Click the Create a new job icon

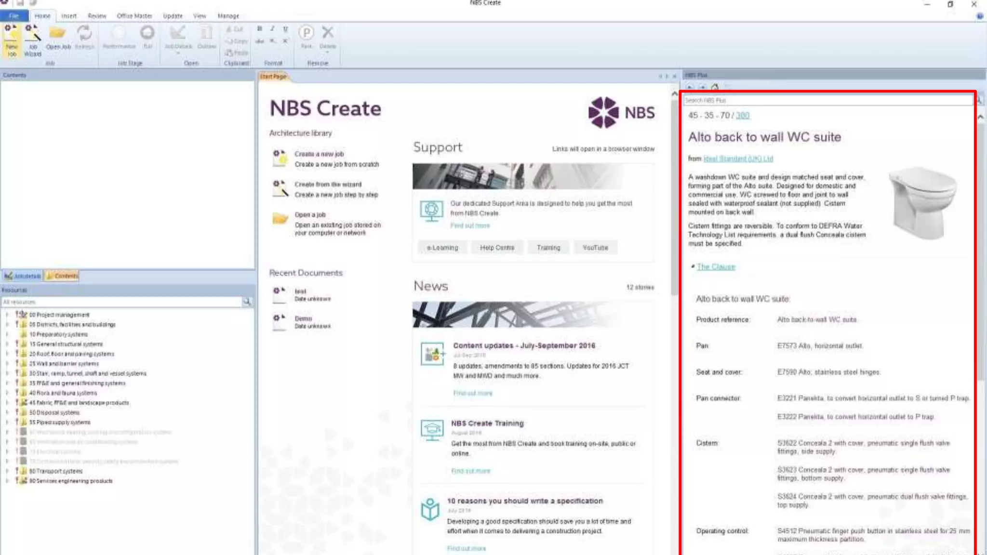280,159
